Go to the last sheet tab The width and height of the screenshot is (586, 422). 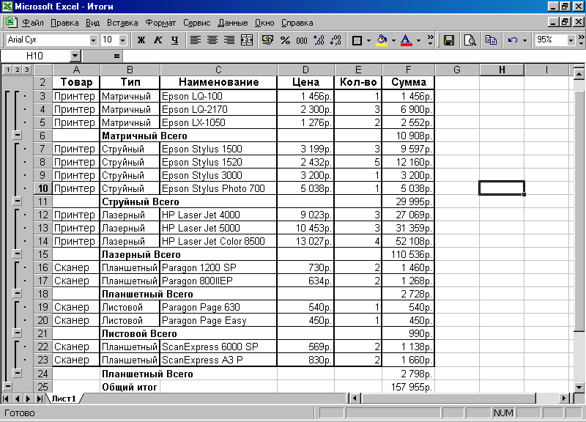[x=40, y=399]
